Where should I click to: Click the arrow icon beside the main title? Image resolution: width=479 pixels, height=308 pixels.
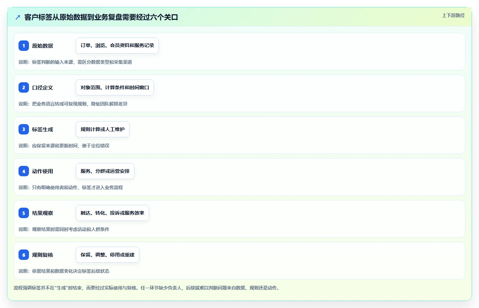tap(18, 17)
